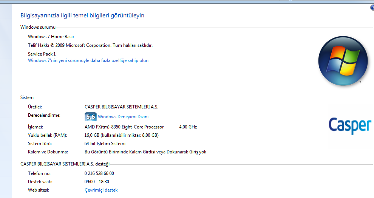
Task: Click the pen and touch input status text
Action: pos(145,152)
